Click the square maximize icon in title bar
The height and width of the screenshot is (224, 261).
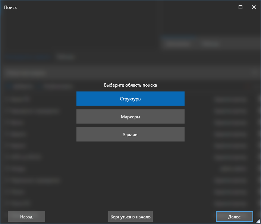pyautogui.click(x=240, y=7)
